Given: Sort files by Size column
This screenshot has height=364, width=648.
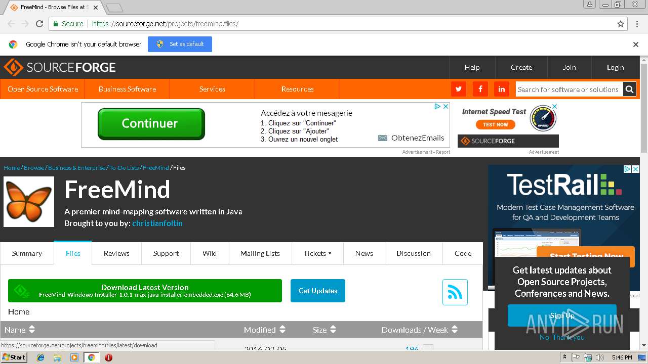Looking at the screenshot, I should 325,330.
